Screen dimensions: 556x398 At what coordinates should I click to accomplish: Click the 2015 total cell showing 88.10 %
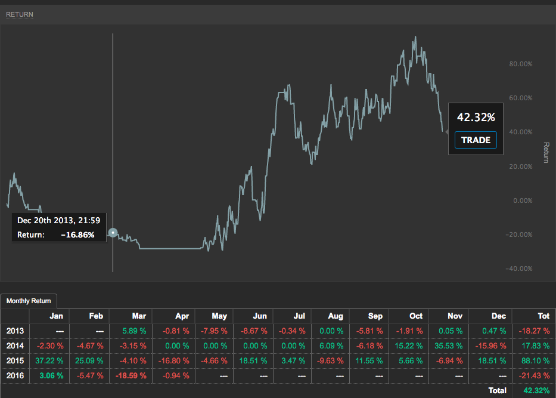(x=534, y=361)
